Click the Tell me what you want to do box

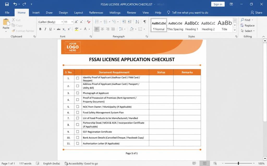pos(188,12)
